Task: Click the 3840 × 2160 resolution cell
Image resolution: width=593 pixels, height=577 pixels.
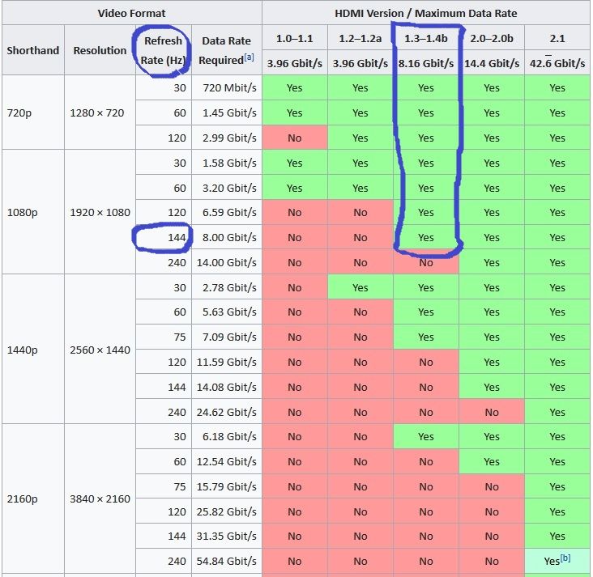Action: click(100, 499)
